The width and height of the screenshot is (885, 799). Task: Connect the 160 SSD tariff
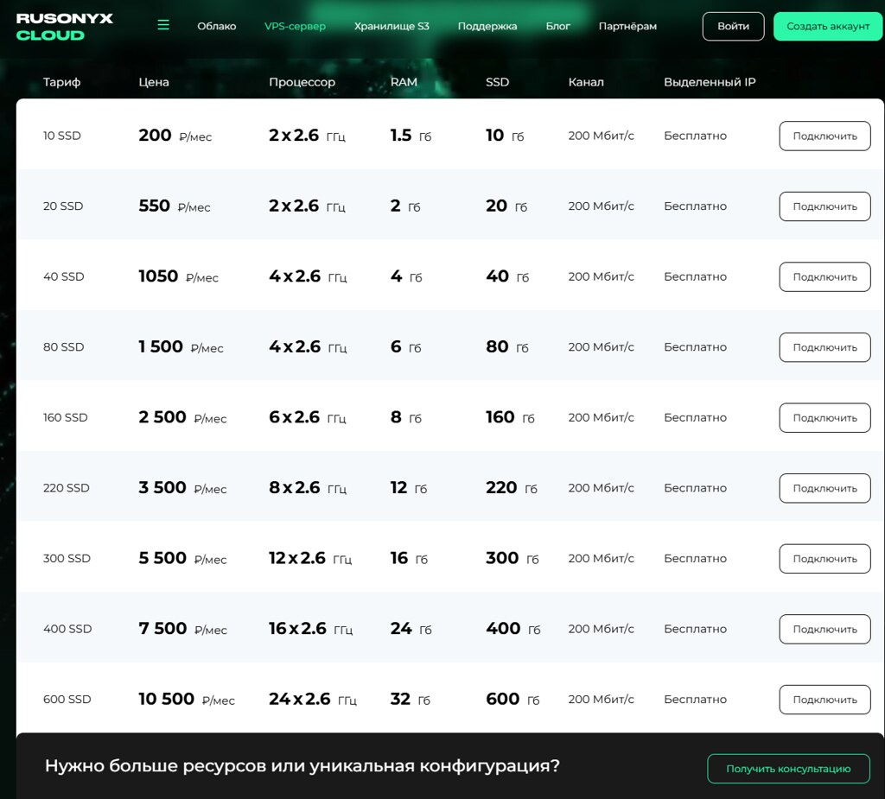coord(825,418)
